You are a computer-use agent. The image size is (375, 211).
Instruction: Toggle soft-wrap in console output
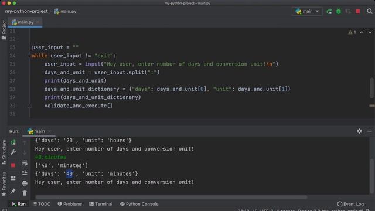(25, 163)
